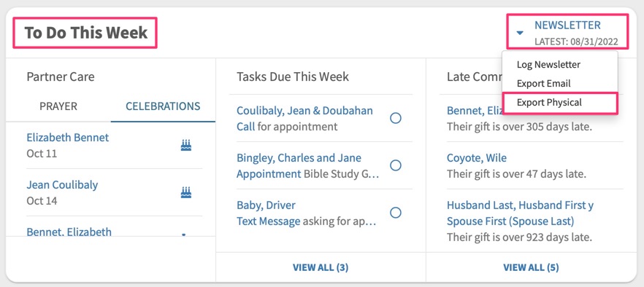This screenshot has height=287, width=644.
Task: Complete the Bingley appointment task circle
Action: [x=396, y=165]
